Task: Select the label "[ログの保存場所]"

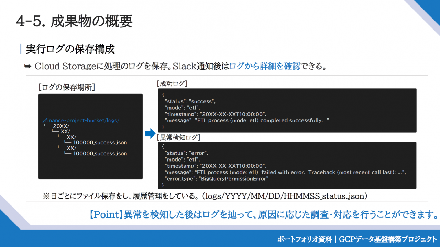Action: pyautogui.click(x=67, y=87)
